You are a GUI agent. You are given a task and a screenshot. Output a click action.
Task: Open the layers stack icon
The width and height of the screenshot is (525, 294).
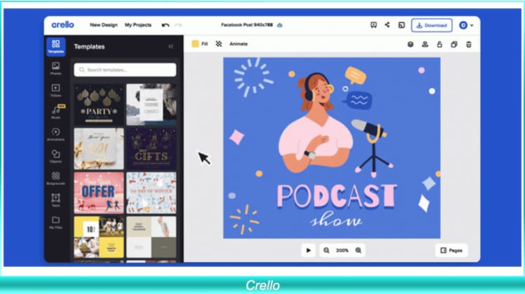pyautogui.click(x=411, y=44)
